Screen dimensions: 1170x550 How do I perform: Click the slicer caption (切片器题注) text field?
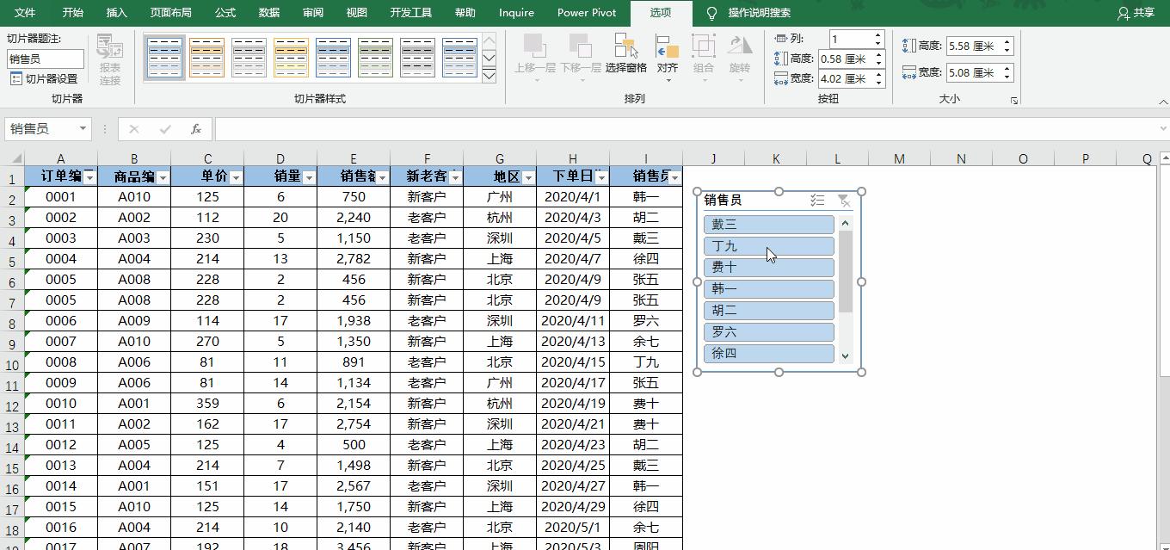tap(46, 59)
